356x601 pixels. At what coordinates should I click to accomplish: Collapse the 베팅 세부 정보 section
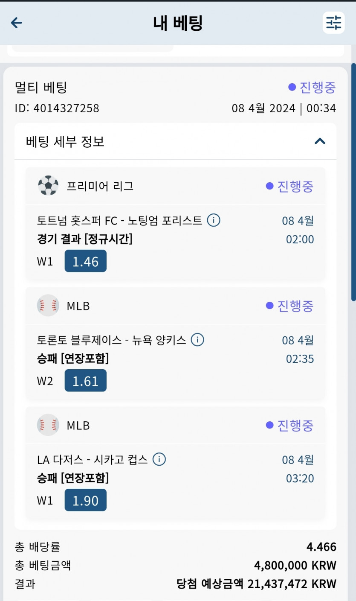point(320,141)
